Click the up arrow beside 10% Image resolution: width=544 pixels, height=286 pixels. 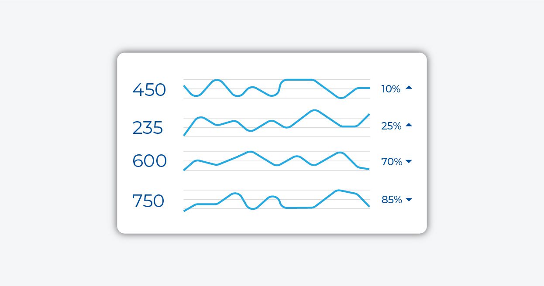tap(409, 88)
